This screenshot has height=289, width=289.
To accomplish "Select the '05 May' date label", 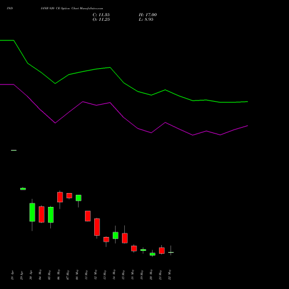I will pyautogui.click(x=49, y=275).
